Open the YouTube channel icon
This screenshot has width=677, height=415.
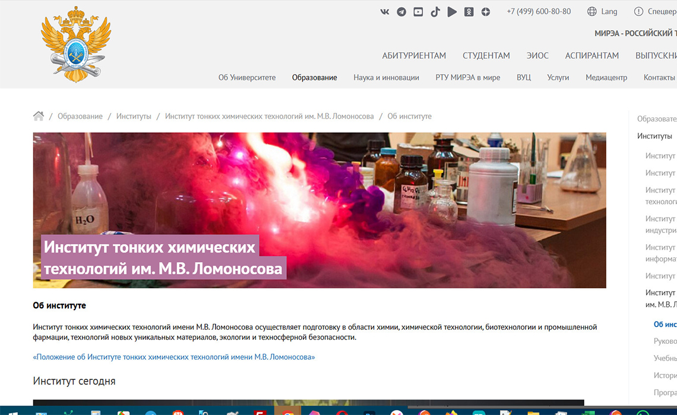click(418, 12)
